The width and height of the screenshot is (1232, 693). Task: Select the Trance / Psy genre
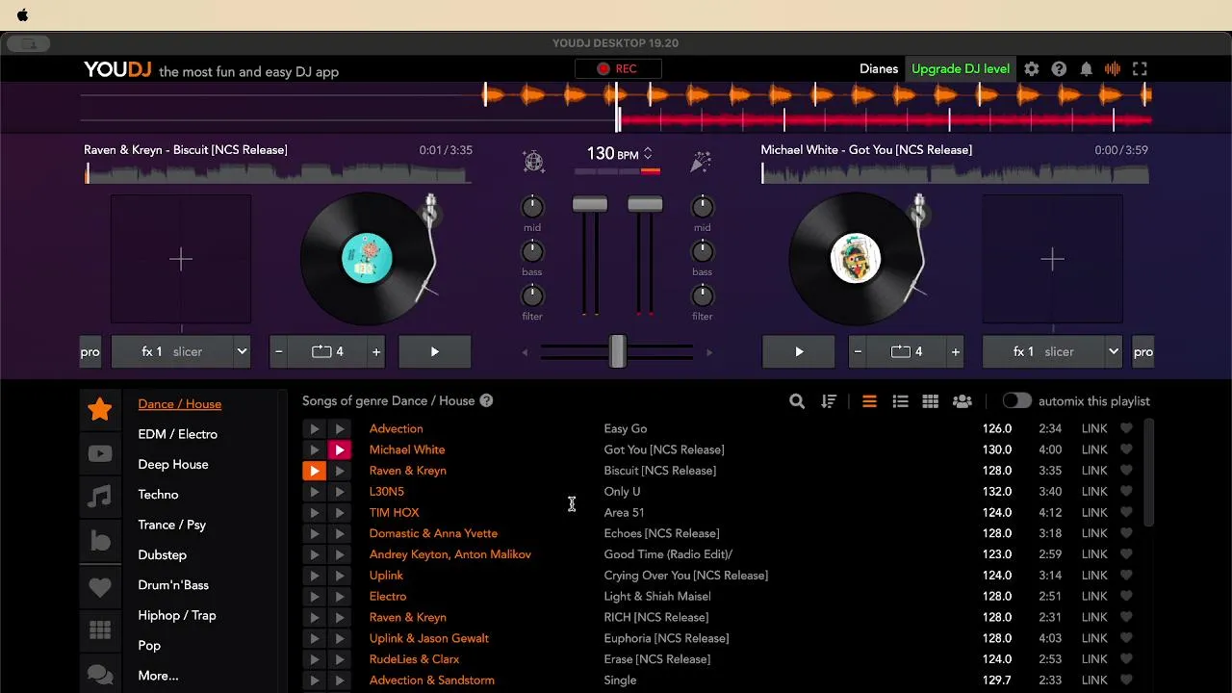pos(171,525)
